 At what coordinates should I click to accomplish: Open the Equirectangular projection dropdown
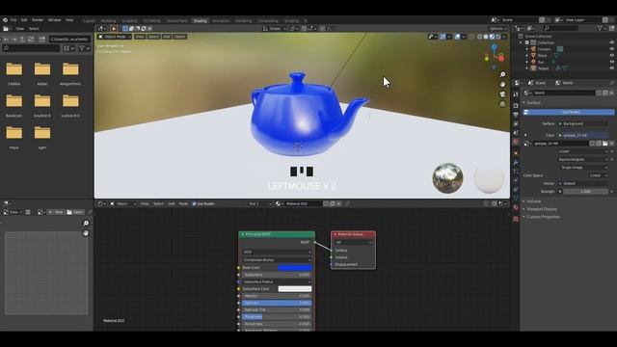pos(582,159)
